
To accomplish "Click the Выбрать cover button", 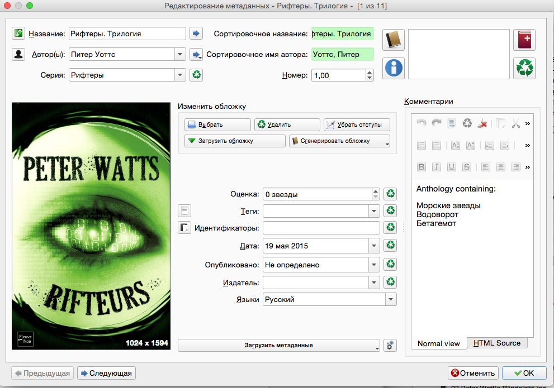I will 217,124.
